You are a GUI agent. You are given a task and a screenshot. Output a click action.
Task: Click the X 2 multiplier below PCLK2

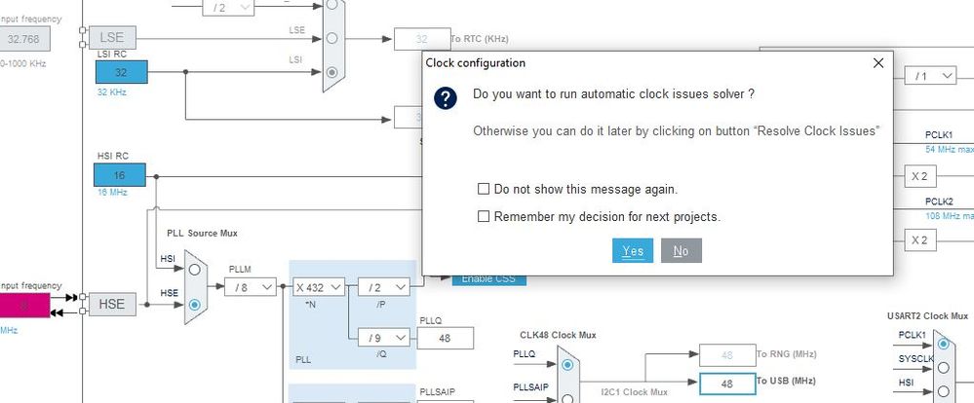920,239
